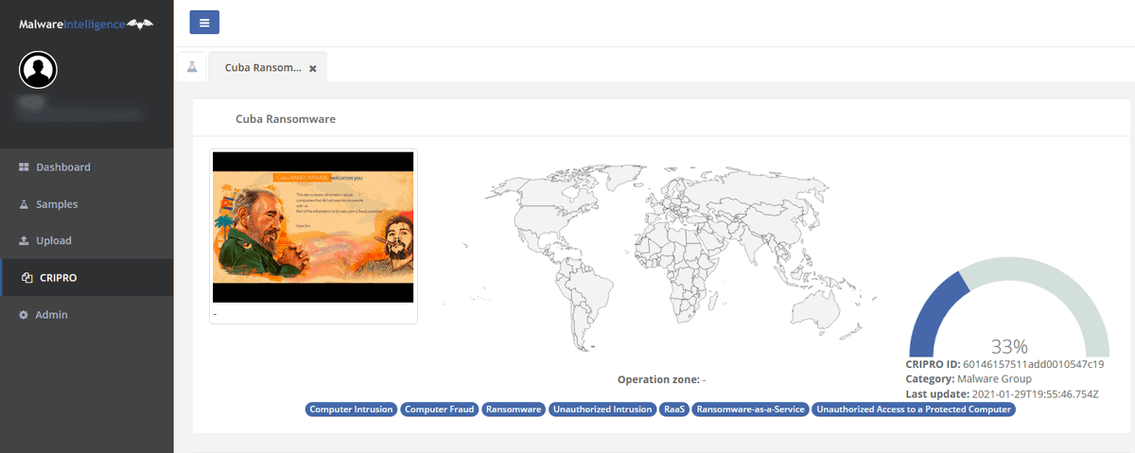Click the Operation zone label
This screenshot has height=453, width=1135.
[x=657, y=379]
